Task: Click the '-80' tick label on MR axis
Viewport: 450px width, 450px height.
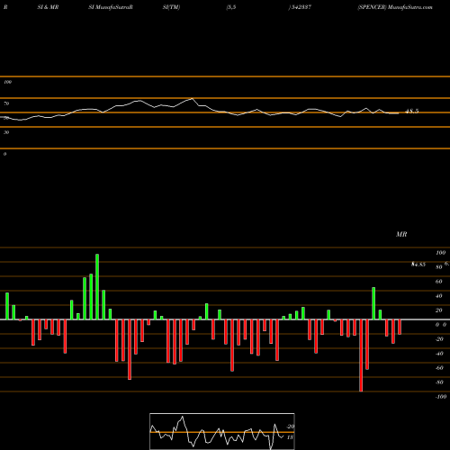Action: 439,382
